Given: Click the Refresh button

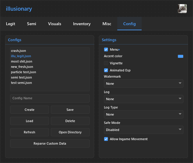Looking at the screenshot, I should [29, 132].
